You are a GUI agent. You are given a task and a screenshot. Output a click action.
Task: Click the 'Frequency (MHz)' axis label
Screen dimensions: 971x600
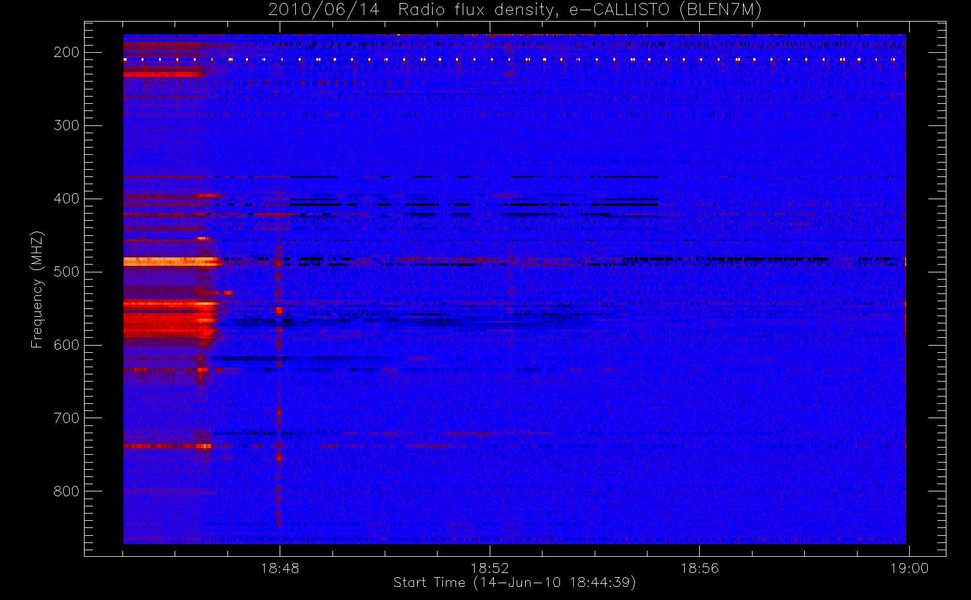point(37,289)
